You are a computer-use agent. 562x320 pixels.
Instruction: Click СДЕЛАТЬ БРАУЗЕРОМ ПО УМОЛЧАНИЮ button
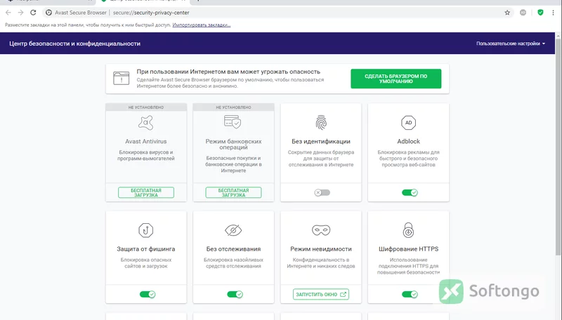[396, 79]
